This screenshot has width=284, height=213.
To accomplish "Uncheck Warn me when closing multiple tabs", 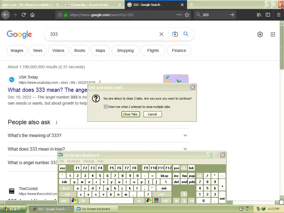I will tap(106, 107).
